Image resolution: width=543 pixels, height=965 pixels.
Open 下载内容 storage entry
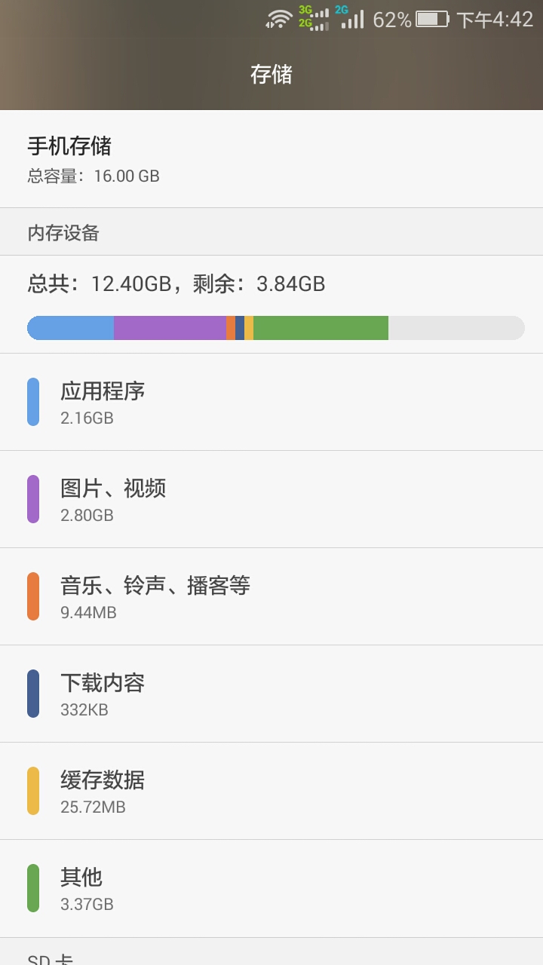coord(271,694)
